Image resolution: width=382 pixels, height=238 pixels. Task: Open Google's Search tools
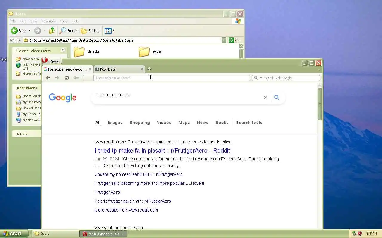(x=249, y=123)
